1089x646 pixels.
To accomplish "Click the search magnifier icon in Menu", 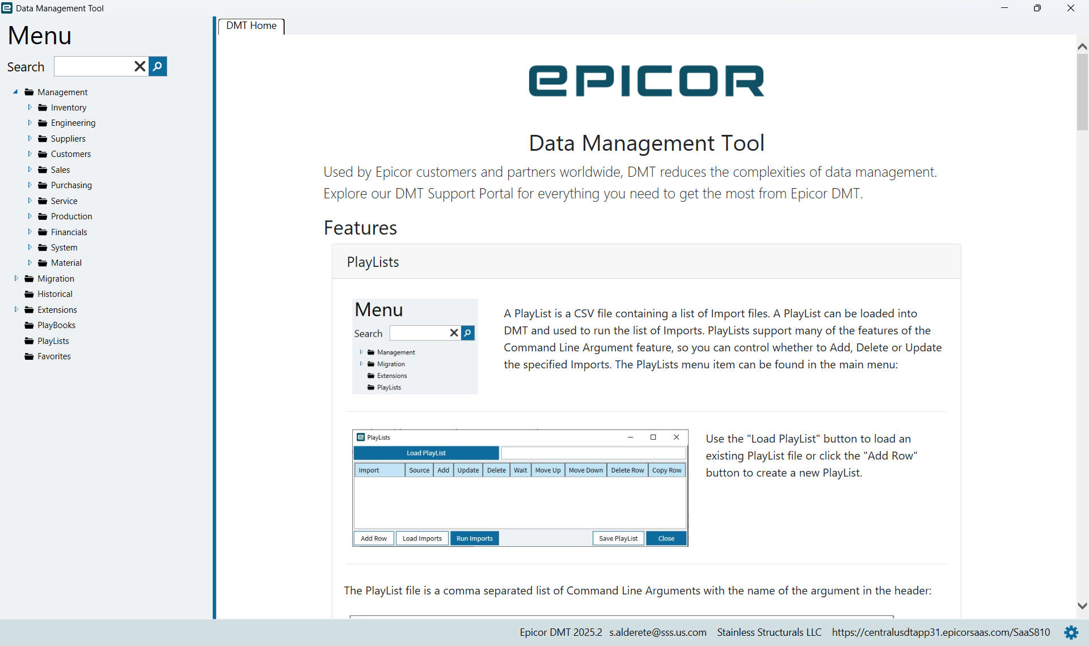I will tap(158, 66).
